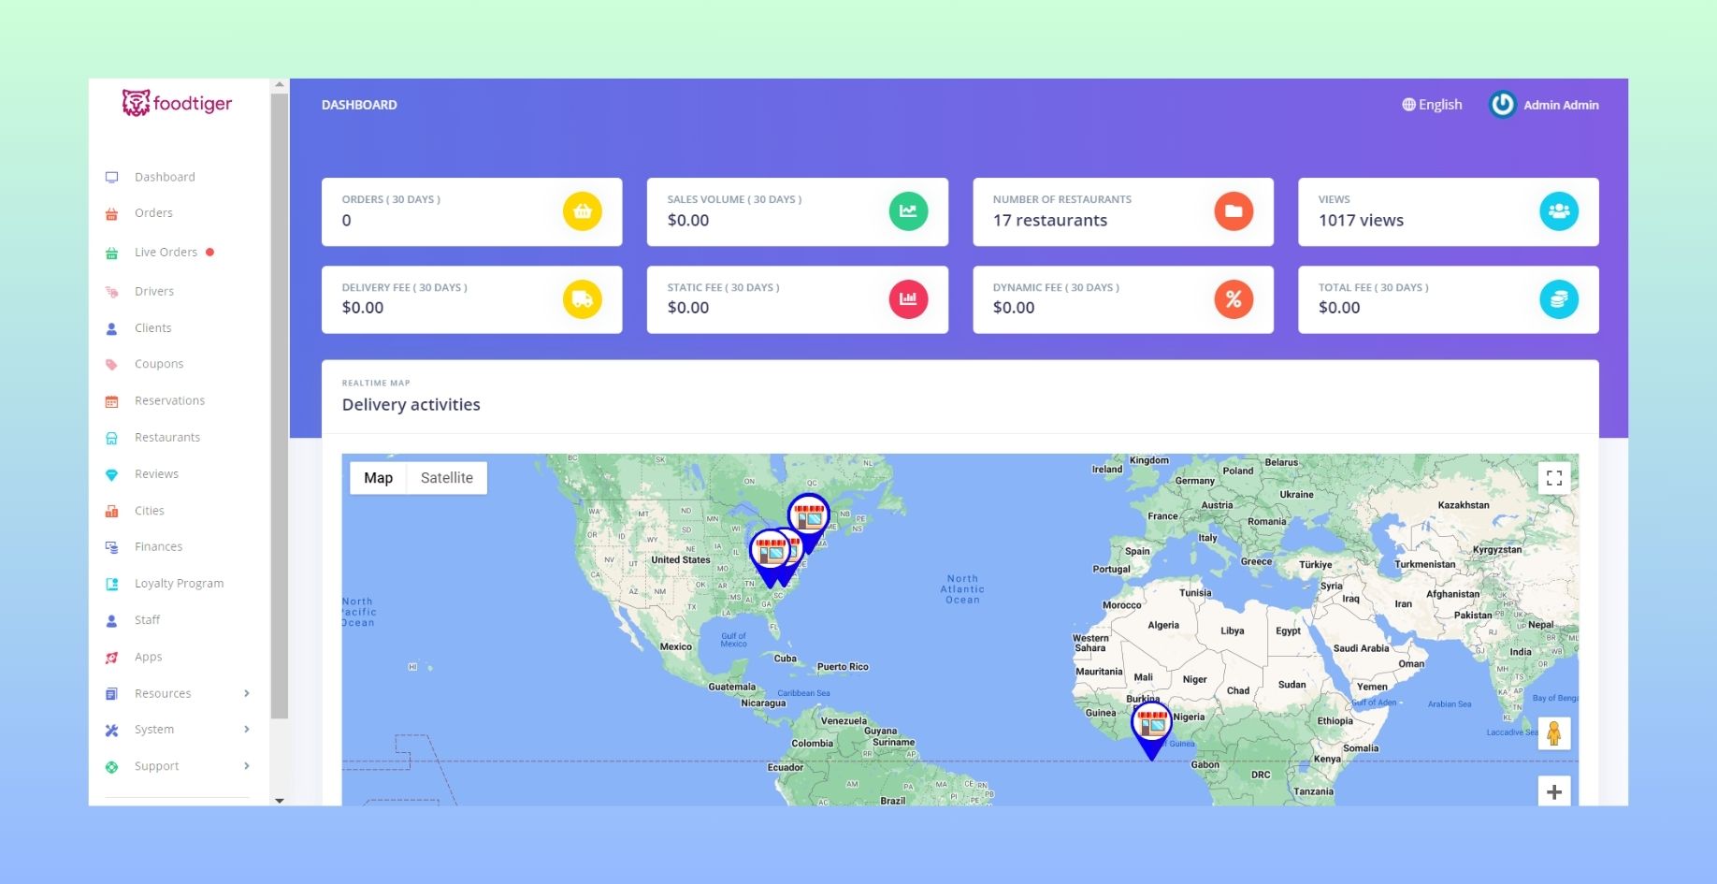The width and height of the screenshot is (1717, 884).
Task: Click the orders basket icon in stats card
Action: (582, 211)
